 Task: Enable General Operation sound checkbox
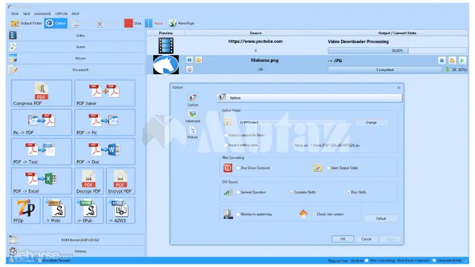[238, 192]
